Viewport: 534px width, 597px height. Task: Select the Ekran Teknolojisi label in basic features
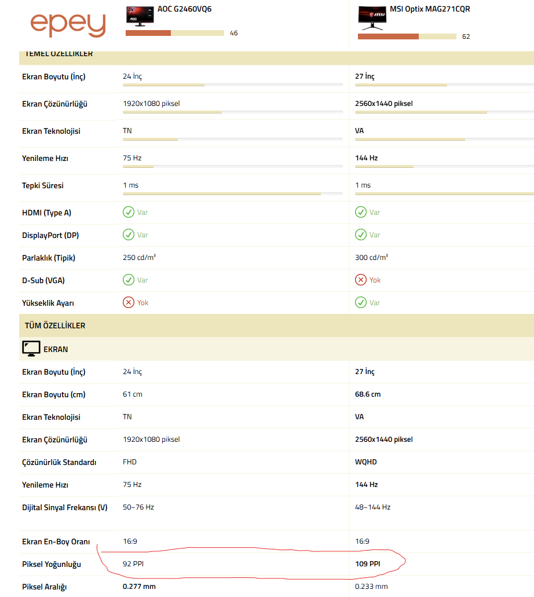point(51,131)
